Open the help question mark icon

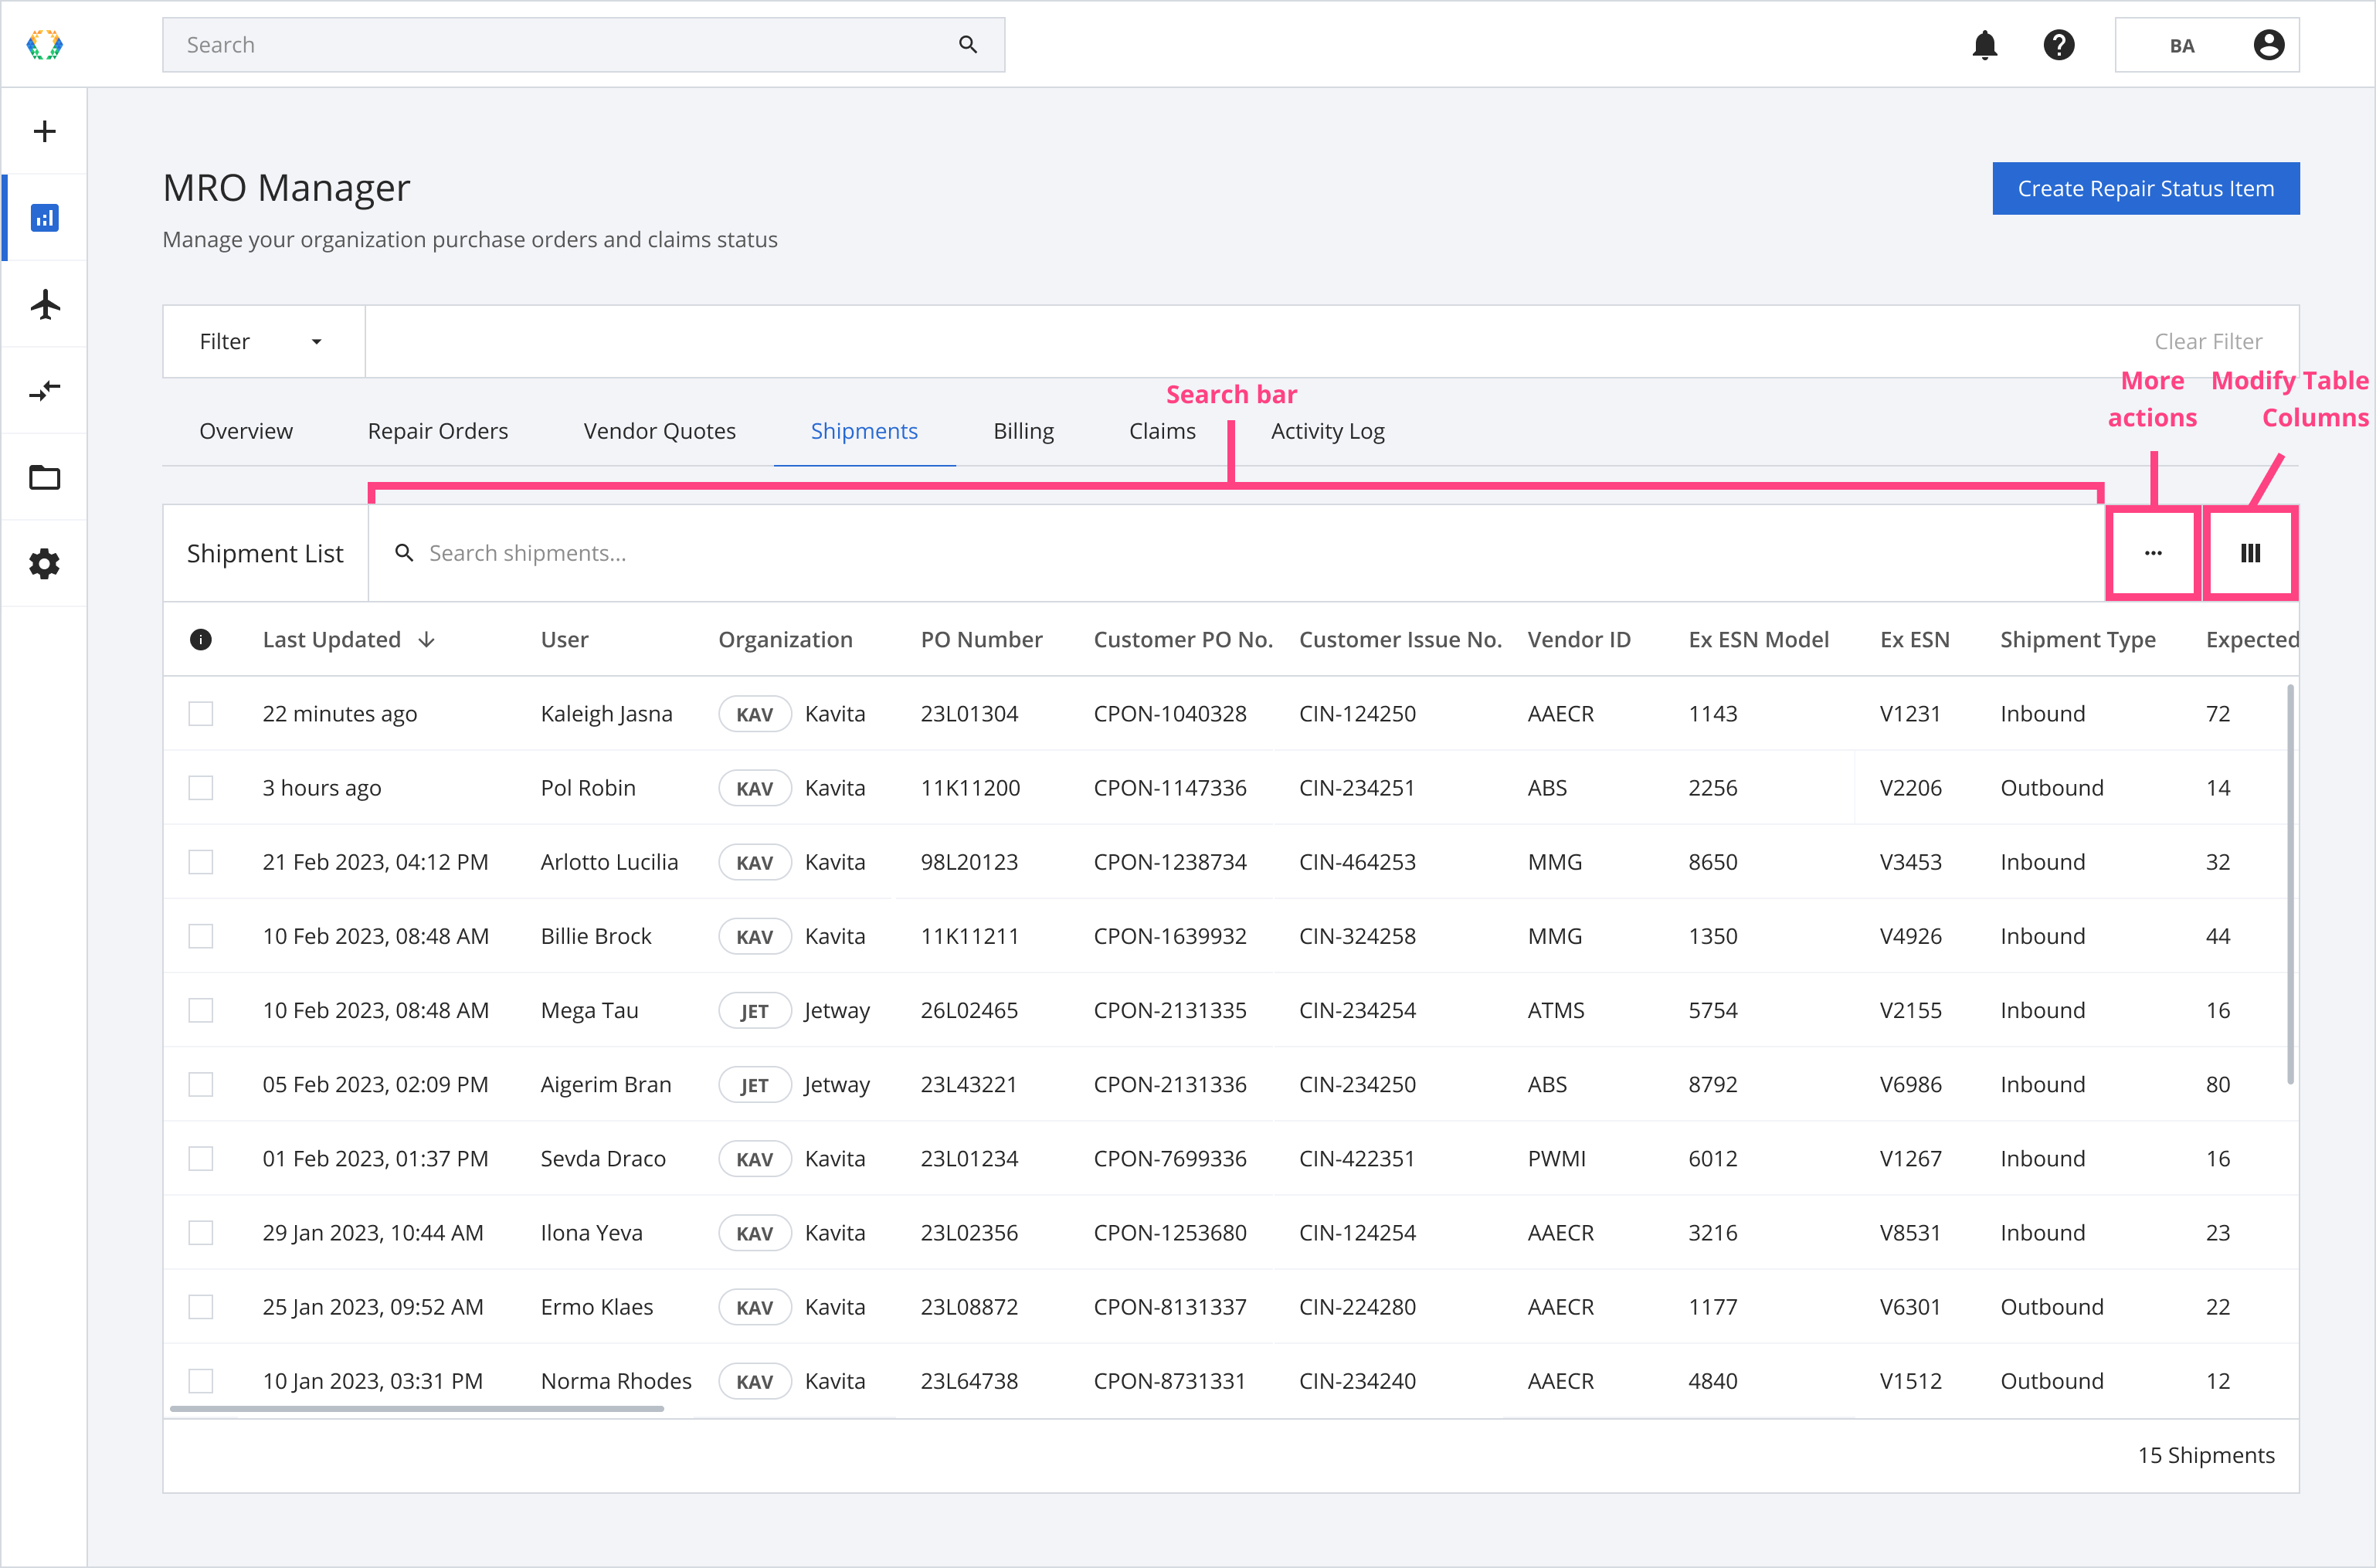(x=2059, y=45)
